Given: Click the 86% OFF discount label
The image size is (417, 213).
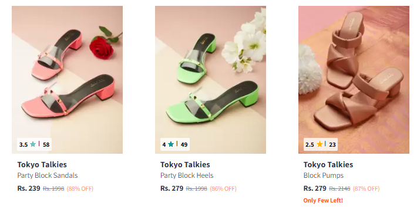Looking at the screenshot, I should [223, 189].
